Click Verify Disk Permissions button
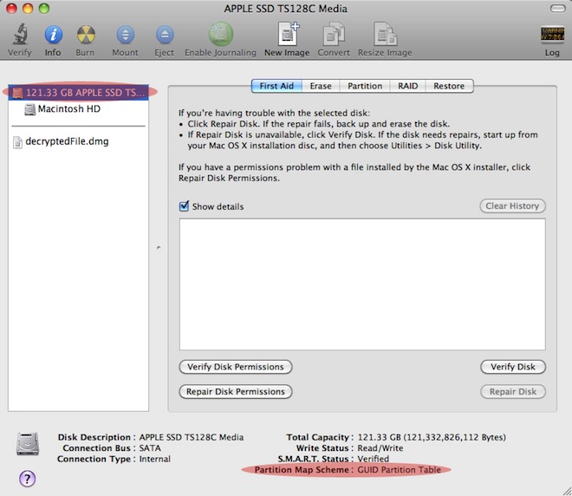This screenshot has width=572, height=496. [236, 367]
